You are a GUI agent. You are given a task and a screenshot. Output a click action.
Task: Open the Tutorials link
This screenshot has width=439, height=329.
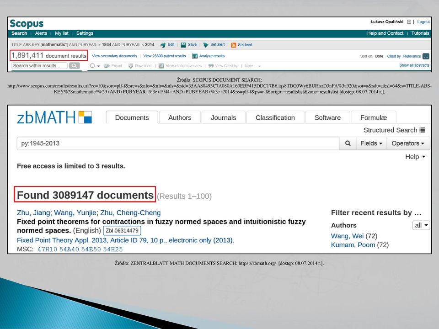point(420,33)
